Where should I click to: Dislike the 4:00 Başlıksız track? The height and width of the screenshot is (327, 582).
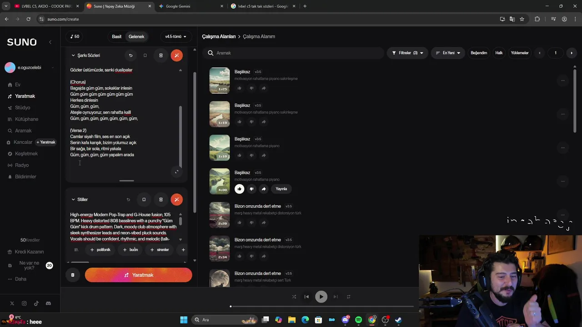click(x=251, y=189)
